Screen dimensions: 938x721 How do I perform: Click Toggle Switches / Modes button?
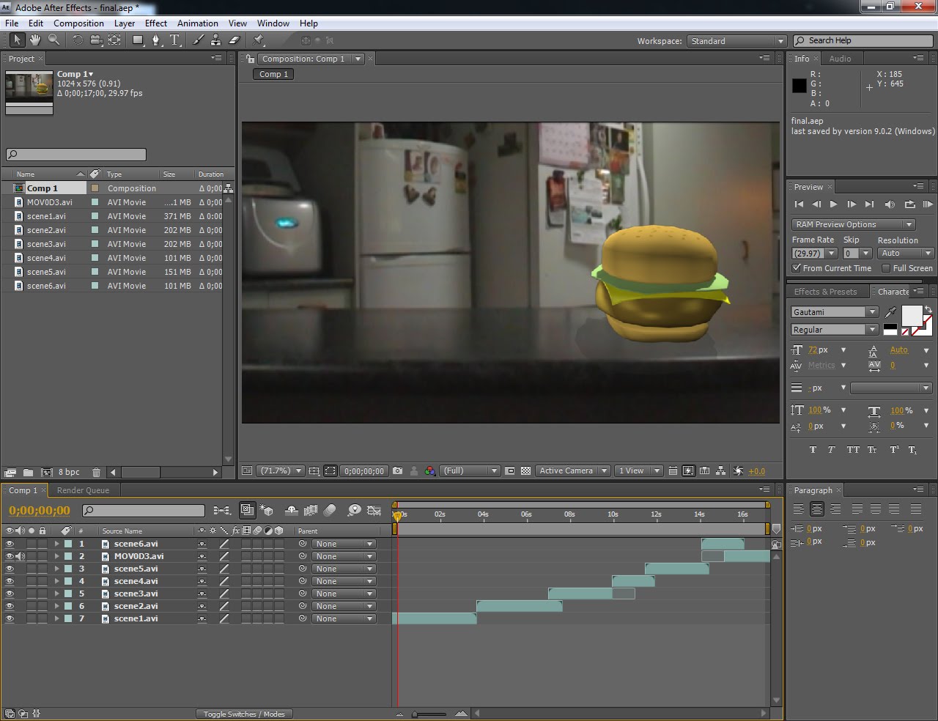[x=244, y=713]
